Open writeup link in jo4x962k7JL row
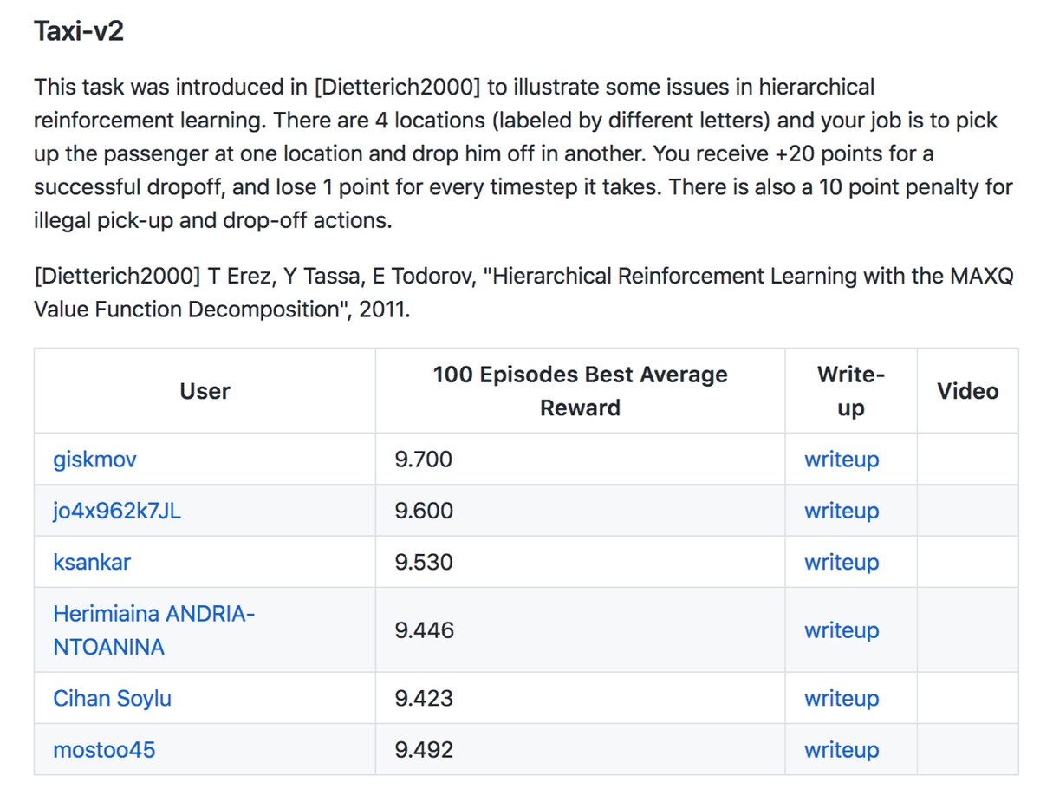 pyautogui.click(x=841, y=511)
